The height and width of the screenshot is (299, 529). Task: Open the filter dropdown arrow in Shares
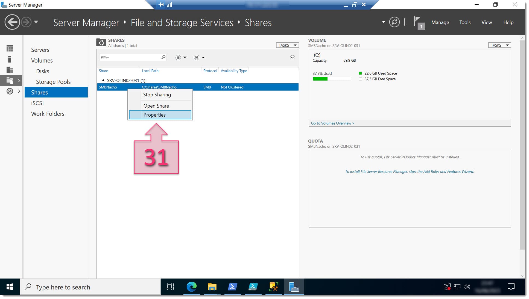[x=184, y=57]
